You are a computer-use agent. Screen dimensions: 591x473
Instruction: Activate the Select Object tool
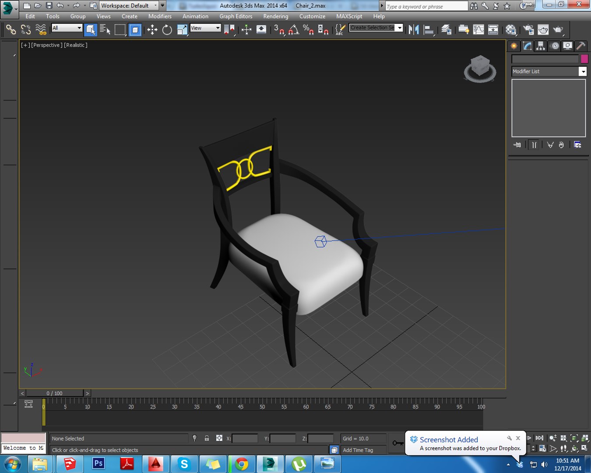tap(91, 29)
